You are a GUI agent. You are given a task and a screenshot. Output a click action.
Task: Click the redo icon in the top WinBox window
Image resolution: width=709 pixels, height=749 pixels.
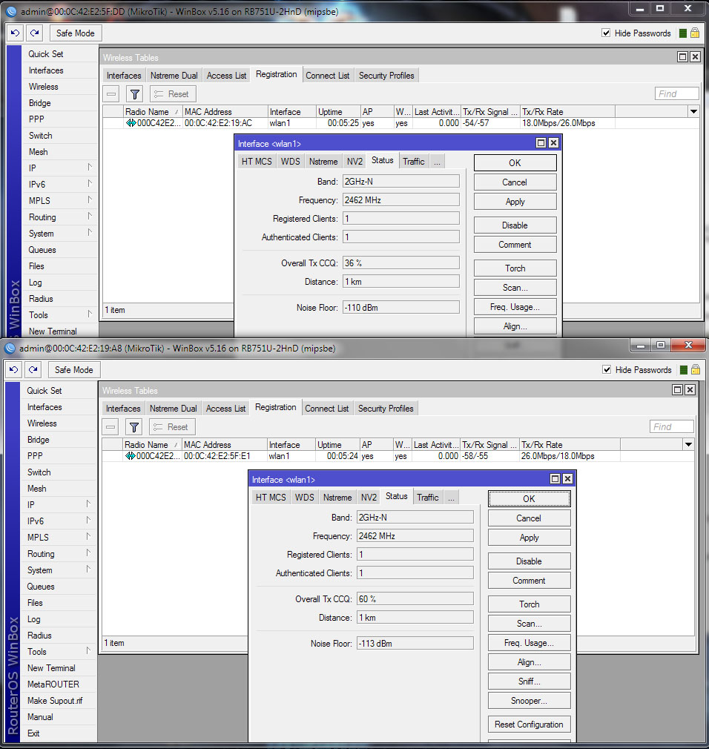tap(34, 33)
